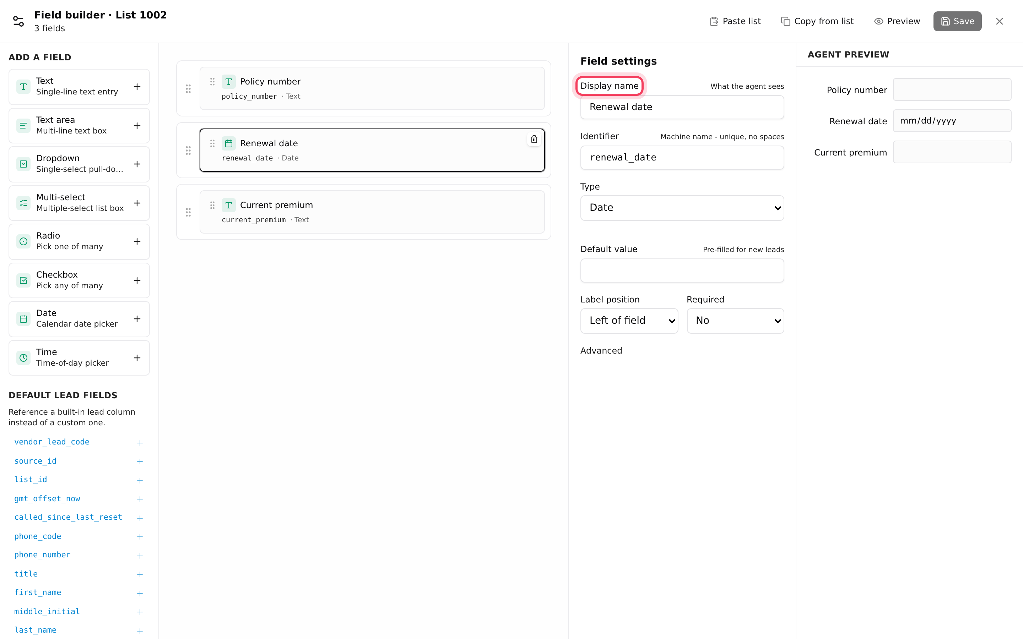Add gmt_offset_now default field with plus
The width and height of the screenshot is (1023, 639).
140,499
